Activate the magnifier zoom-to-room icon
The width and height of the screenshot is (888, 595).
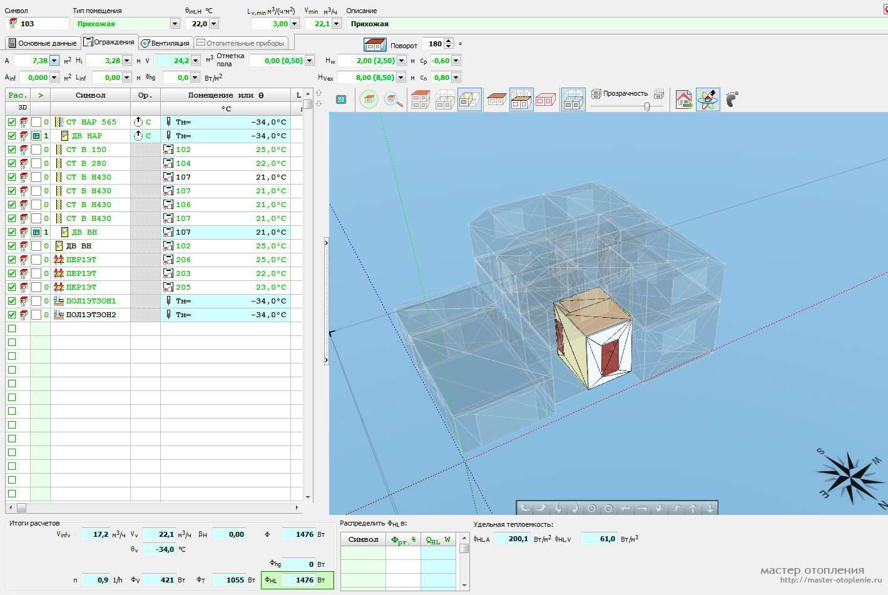[x=393, y=99]
